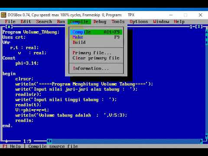Open the Run menu
This screenshot has width=208, height=156.
(61, 22)
